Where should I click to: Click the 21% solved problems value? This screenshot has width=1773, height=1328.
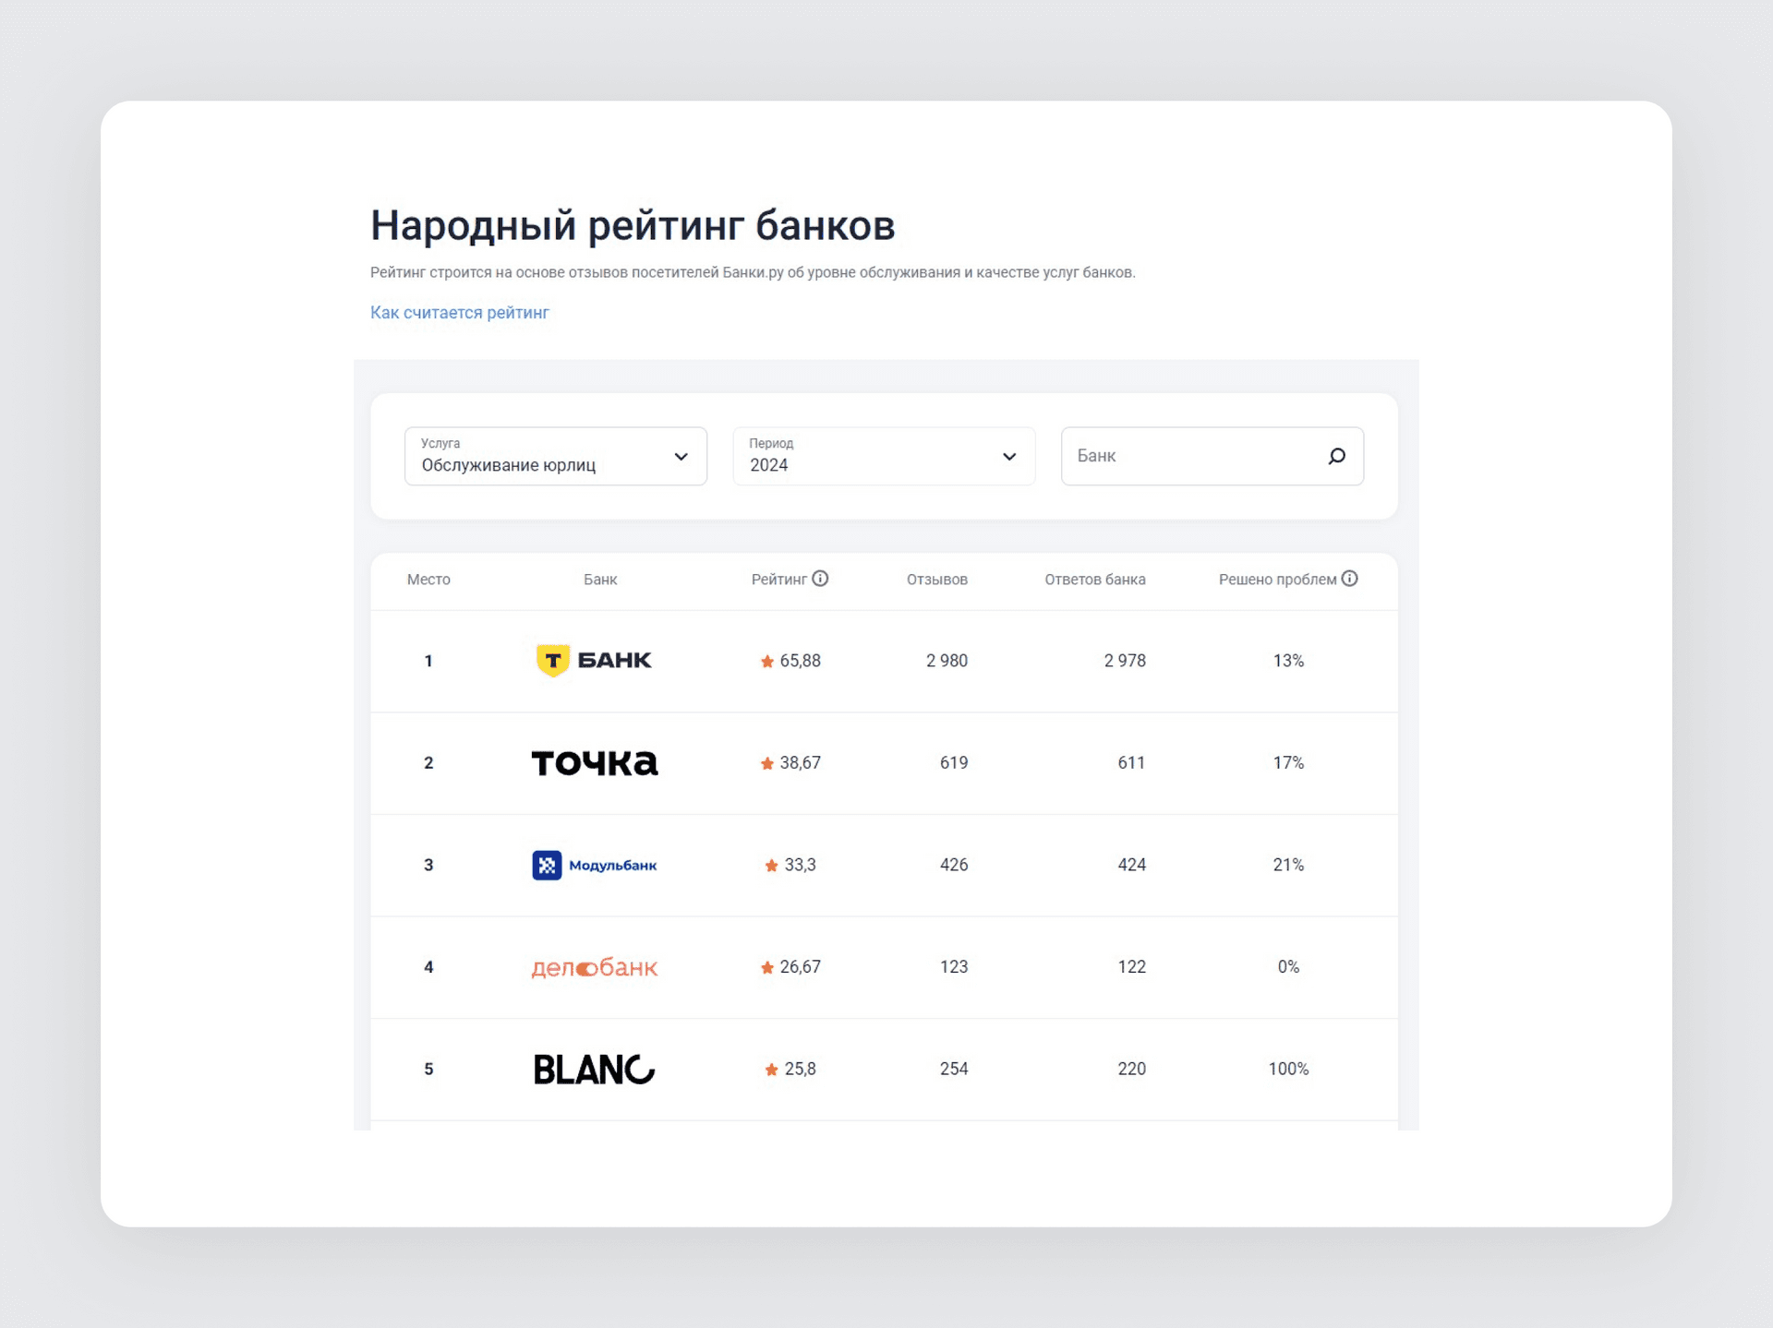(1288, 865)
